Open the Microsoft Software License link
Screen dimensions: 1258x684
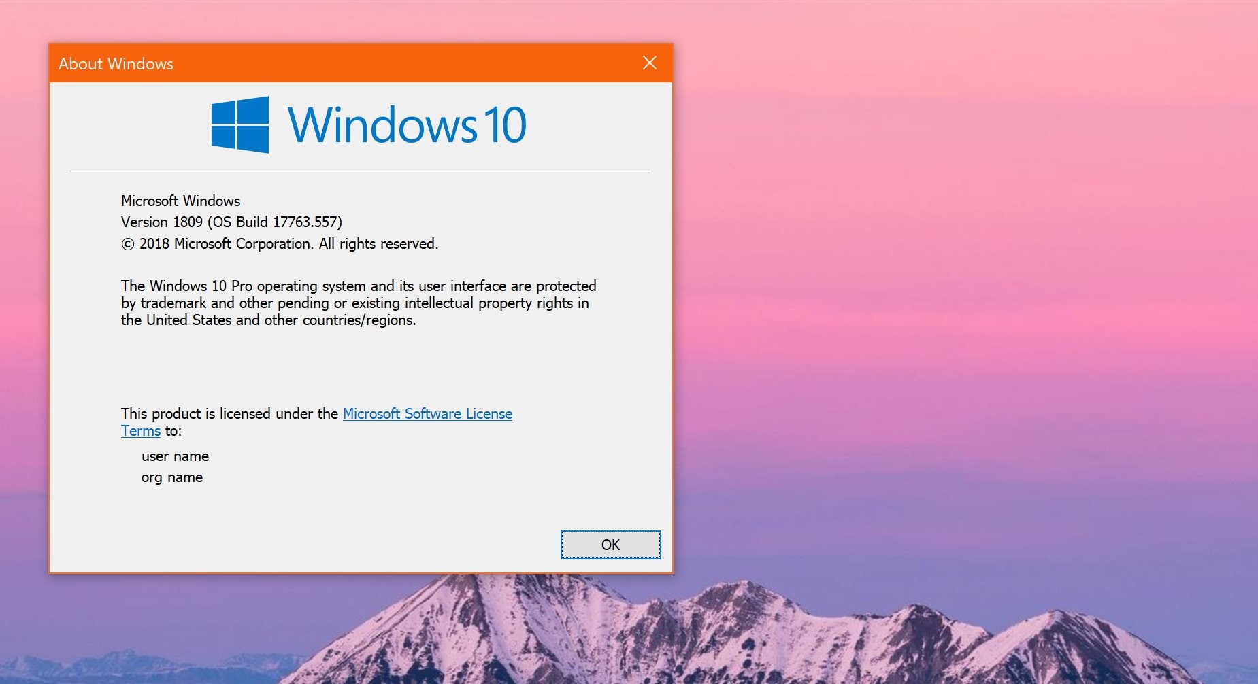427,413
